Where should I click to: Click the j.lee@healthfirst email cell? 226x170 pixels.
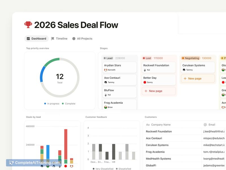(214, 131)
